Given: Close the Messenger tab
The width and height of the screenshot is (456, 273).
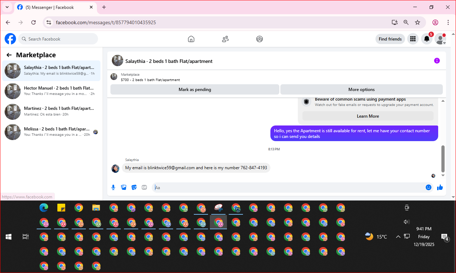Looking at the screenshot, I should tap(91, 7).
